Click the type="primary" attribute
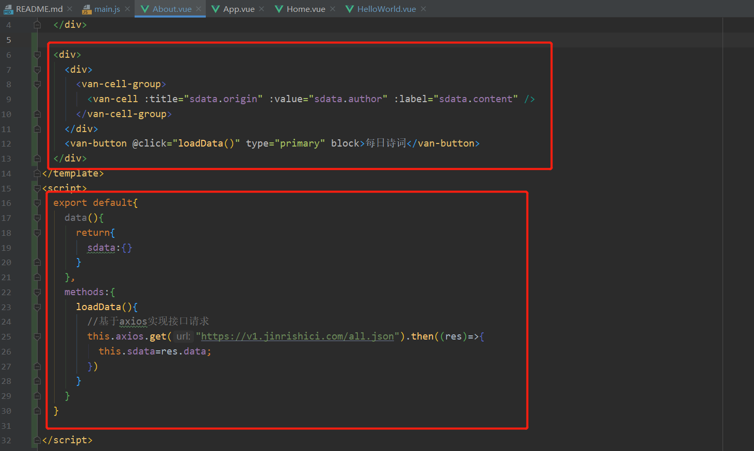 286,143
